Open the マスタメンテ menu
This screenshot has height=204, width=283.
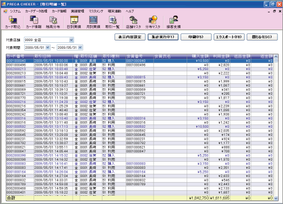[x=96, y=11]
